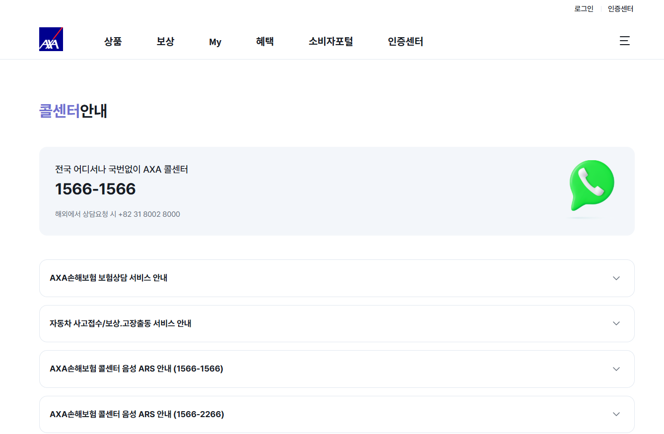Open the My menu
The height and width of the screenshot is (434, 664).
[215, 42]
